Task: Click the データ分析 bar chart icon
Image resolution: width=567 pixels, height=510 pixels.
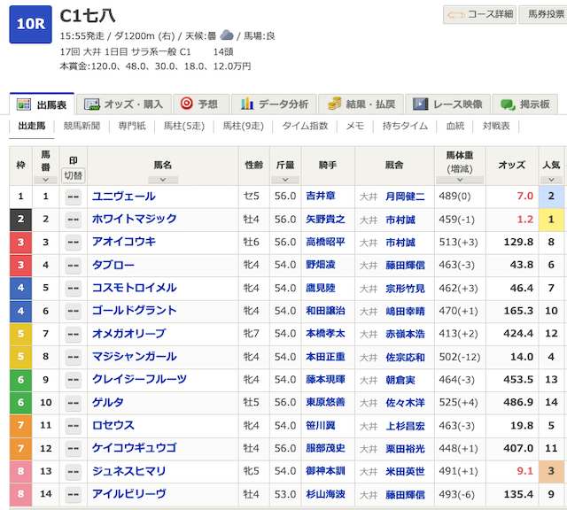Action: tap(249, 104)
